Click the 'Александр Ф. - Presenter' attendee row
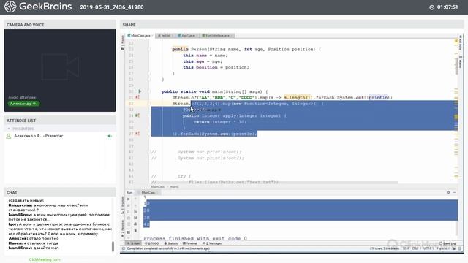Screen dimensions: 468x263 pos(60,136)
